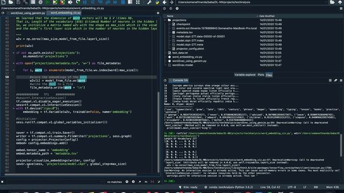The height and width of the screenshot is (193, 344).
Task: Open Preferences with the wrench icon
Action: pos(149,2)
